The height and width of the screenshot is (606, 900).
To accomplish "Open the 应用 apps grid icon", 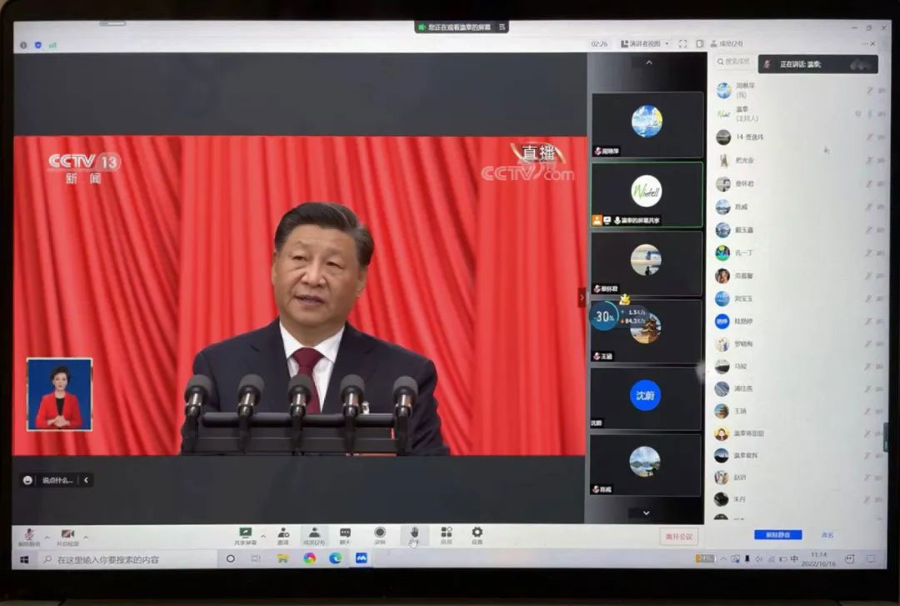I will [447, 534].
